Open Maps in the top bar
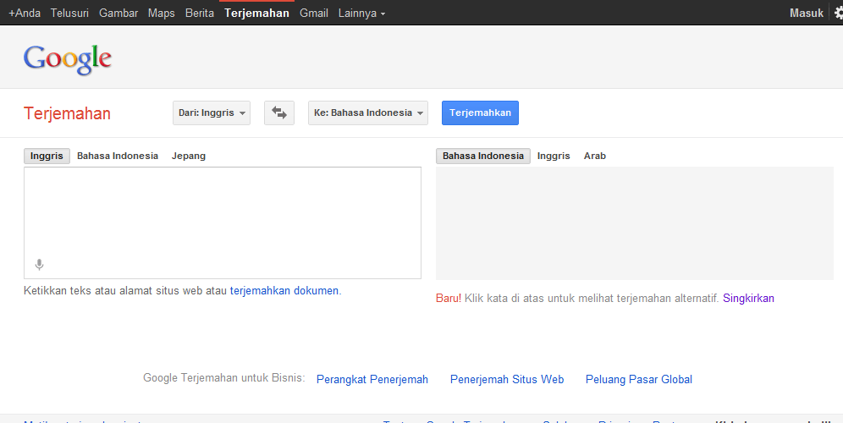 pos(162,13)
